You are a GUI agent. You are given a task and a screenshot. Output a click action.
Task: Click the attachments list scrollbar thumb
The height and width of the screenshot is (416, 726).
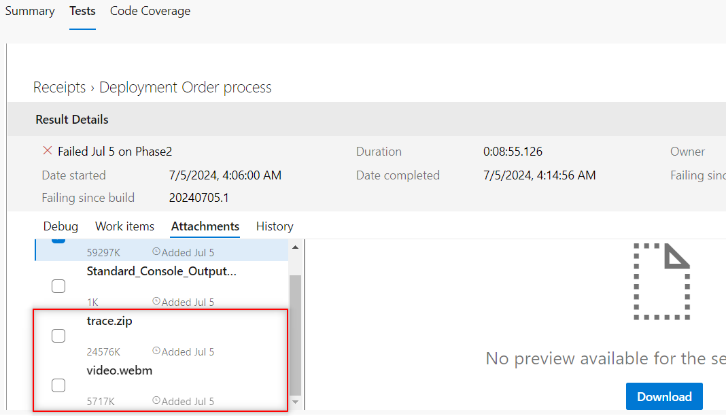coord(295,333)
